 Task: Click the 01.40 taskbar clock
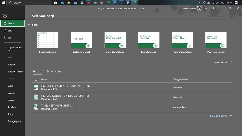(229, 3)
